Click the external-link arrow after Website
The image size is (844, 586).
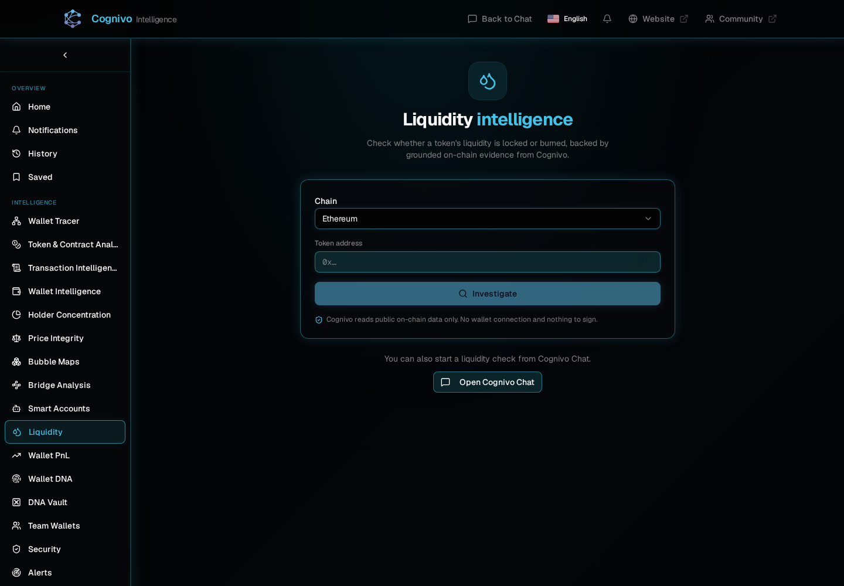[x=684, y=19]
